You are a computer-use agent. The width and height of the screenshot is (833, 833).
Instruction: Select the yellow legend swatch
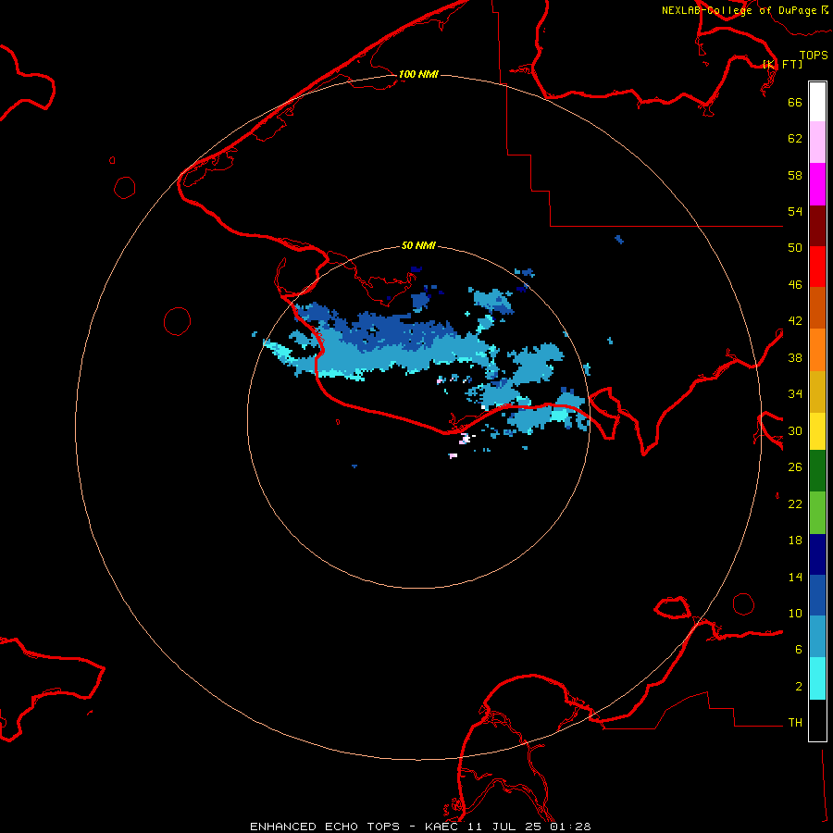point(817,431)
